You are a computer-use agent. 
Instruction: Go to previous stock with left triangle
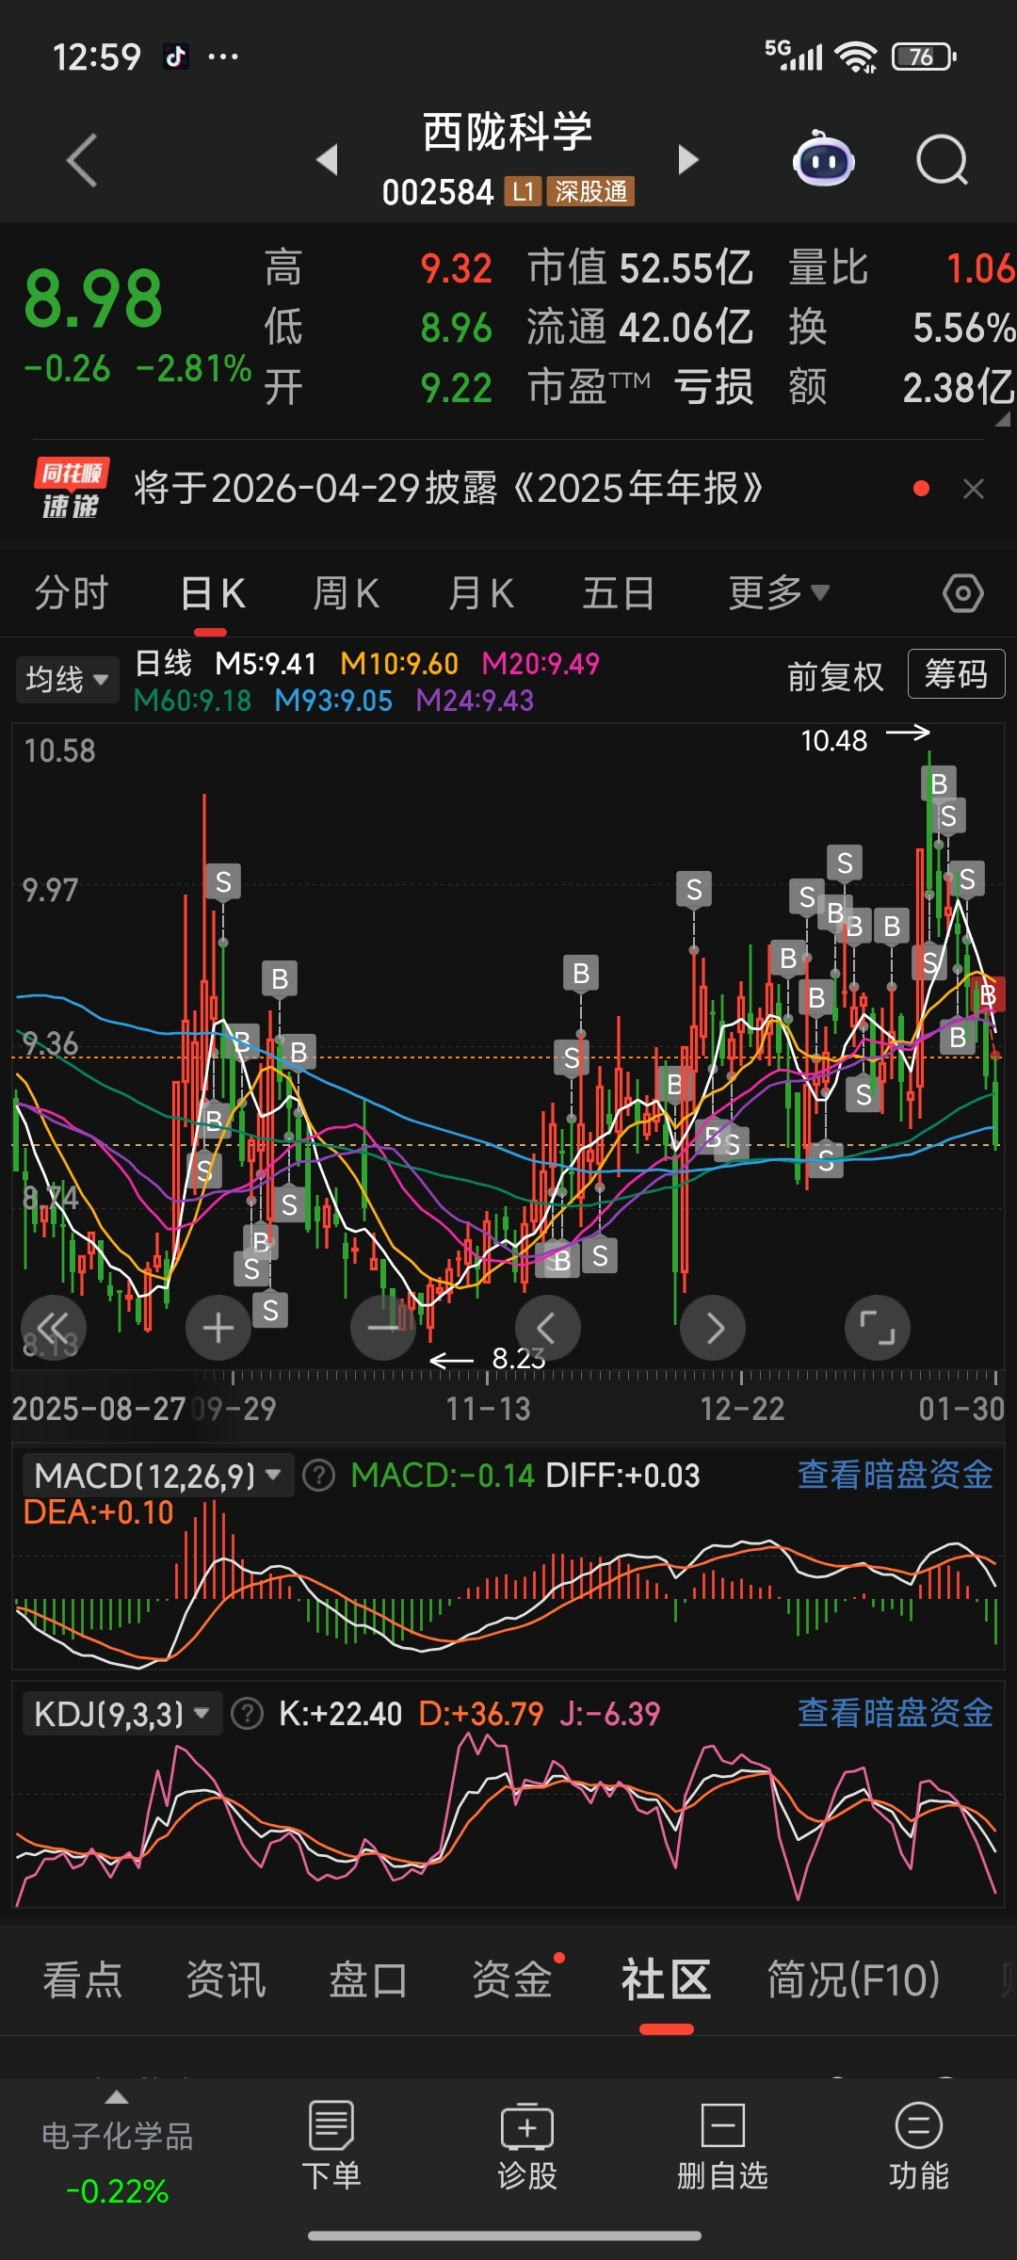(328, 159)
